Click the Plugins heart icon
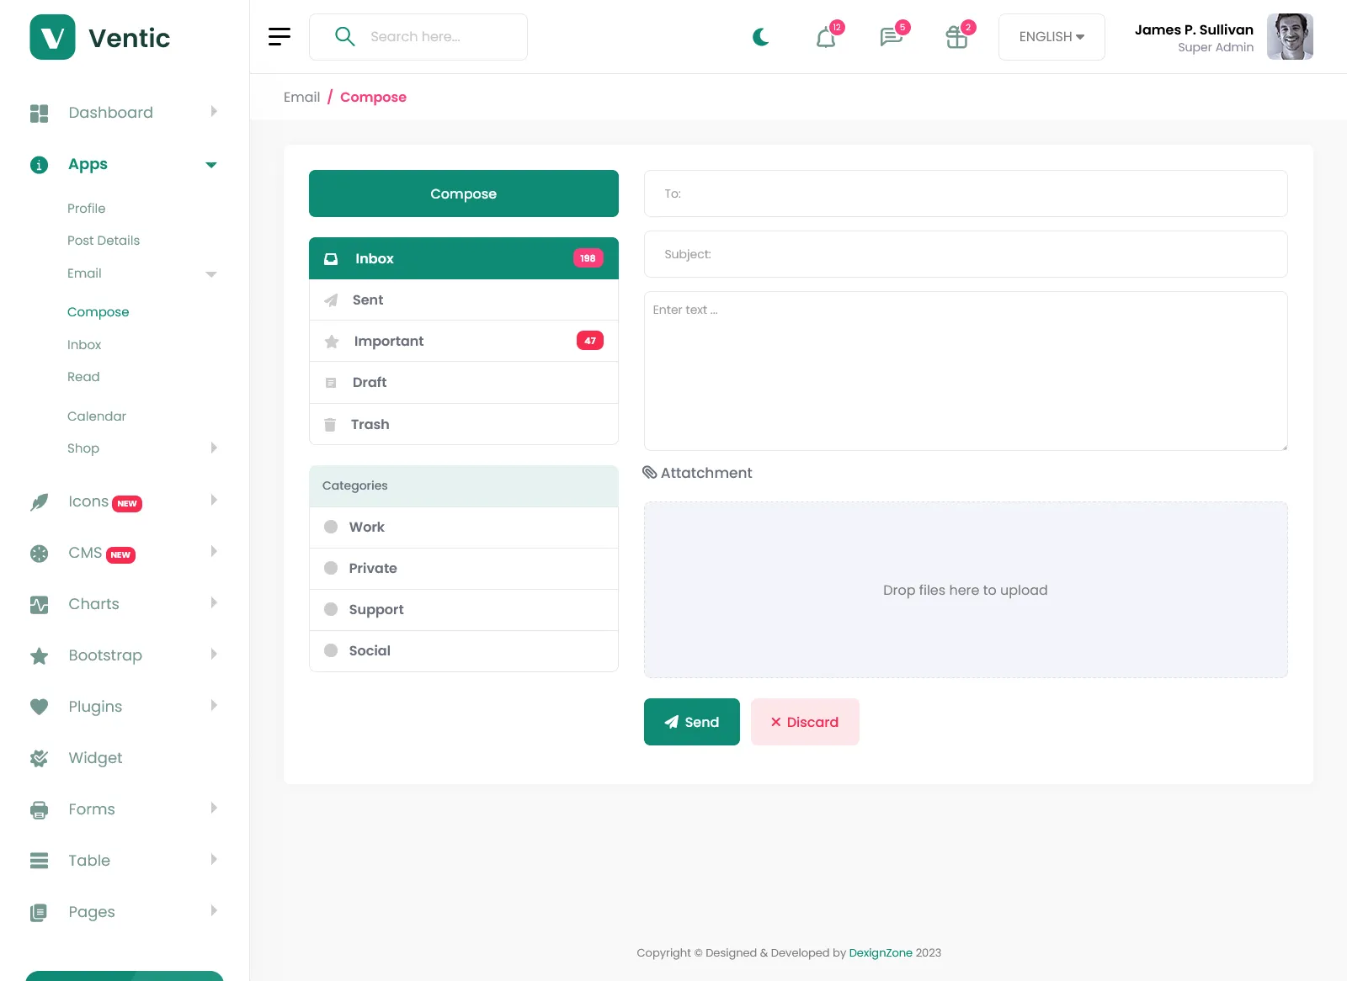The width and height of the screenshot is (1347, 981). [40, 708]
